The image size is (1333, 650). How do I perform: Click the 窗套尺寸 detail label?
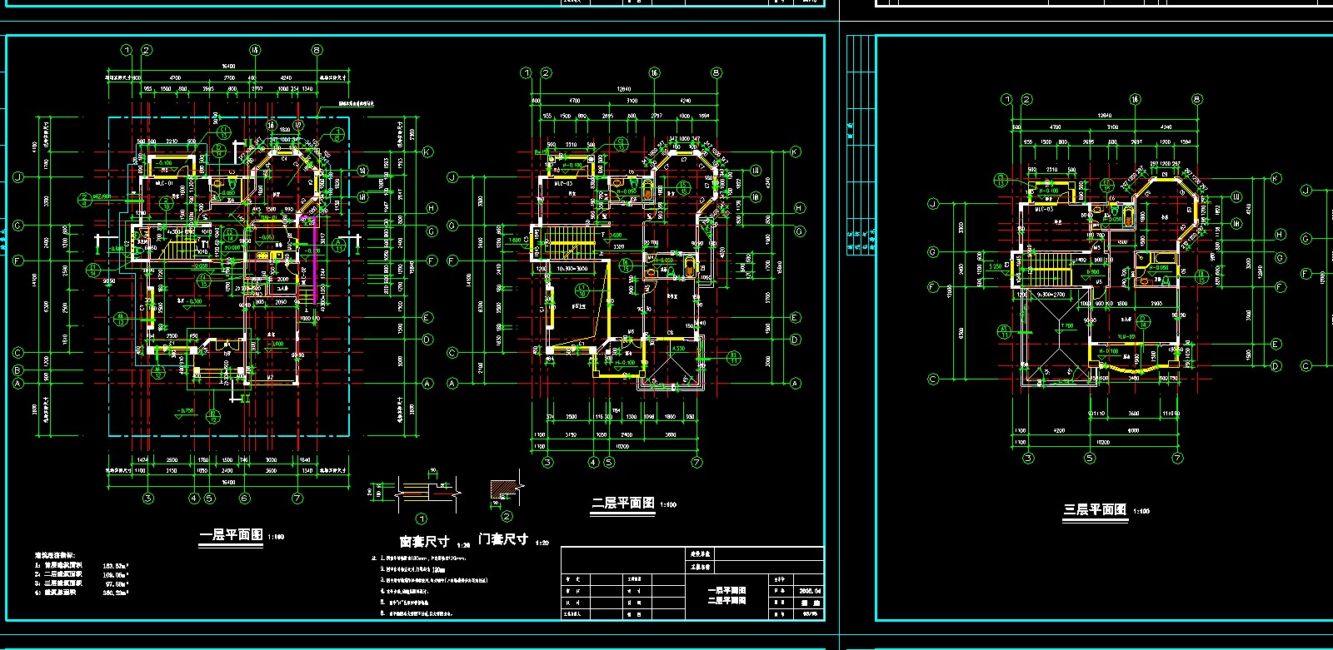pyautogui.click(x=425, y=542)
